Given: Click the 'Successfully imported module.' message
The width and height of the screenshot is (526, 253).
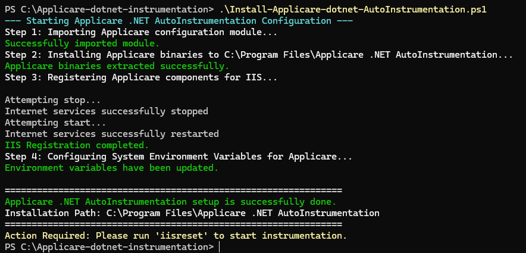Looking at the screenshot, I should 82,43.
